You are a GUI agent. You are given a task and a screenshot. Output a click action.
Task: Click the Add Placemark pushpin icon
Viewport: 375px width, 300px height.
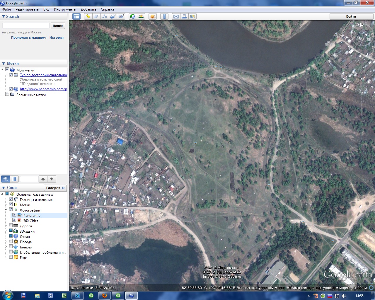coord(88,16)
